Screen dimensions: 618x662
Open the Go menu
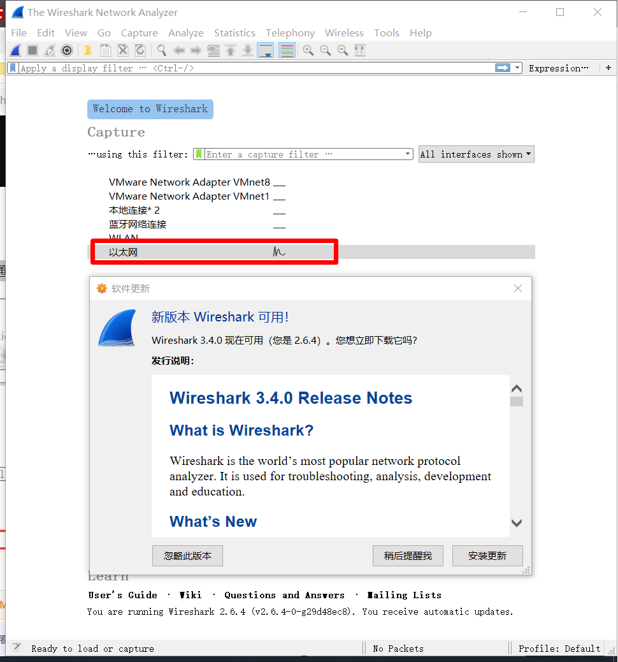tap(104, 33)
